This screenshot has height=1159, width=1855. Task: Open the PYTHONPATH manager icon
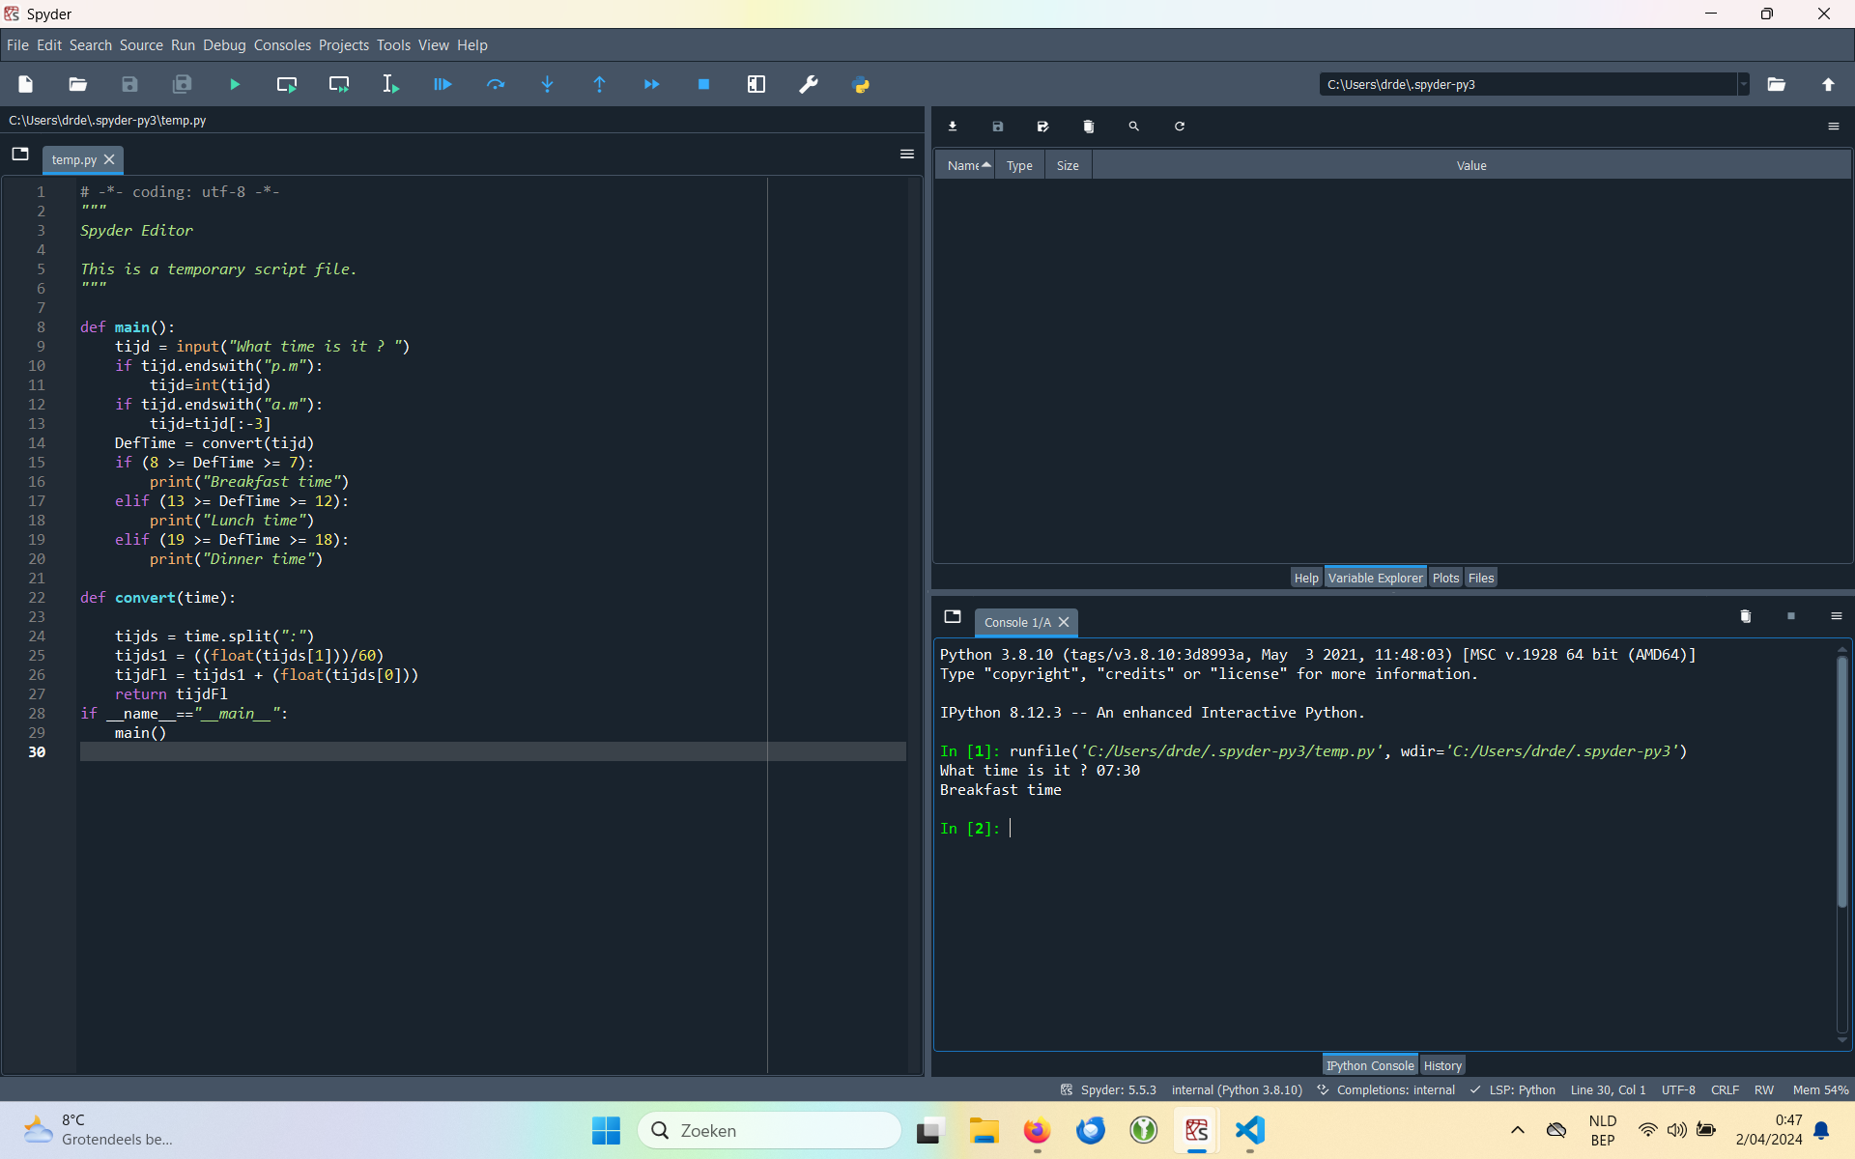tap(861, 85)
